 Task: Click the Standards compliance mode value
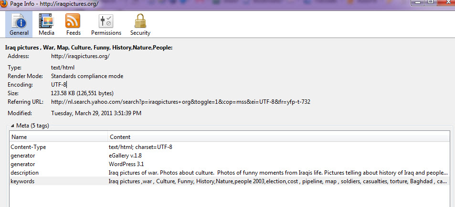click(x=87, y=76)
